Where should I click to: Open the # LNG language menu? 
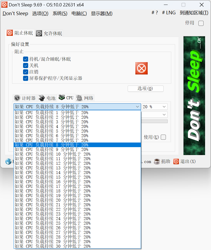(169, 13)
